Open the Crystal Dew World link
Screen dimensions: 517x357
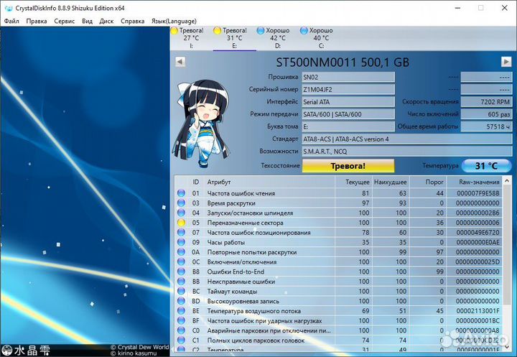pos(140,347)
